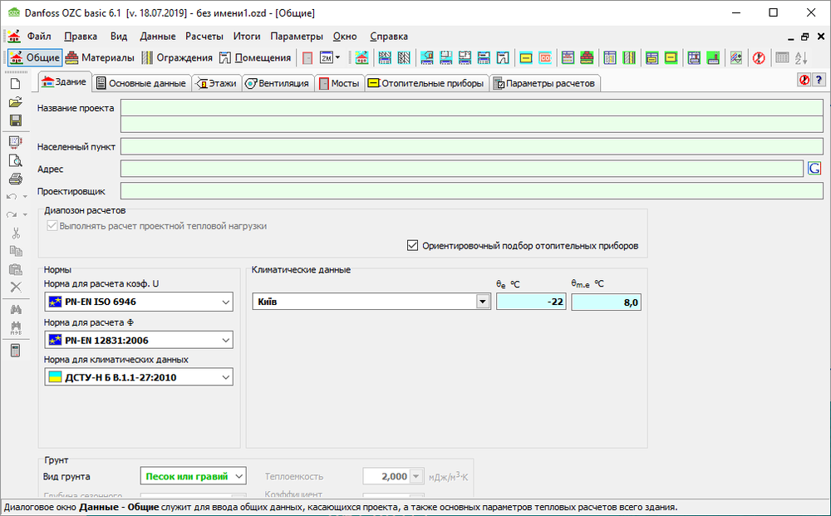
Task: Open the soil type 'Песок или гравий' dropdown
Action: tap(239, 476)
